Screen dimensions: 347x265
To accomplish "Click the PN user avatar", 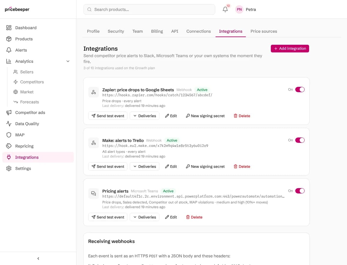I will point(239,9).
